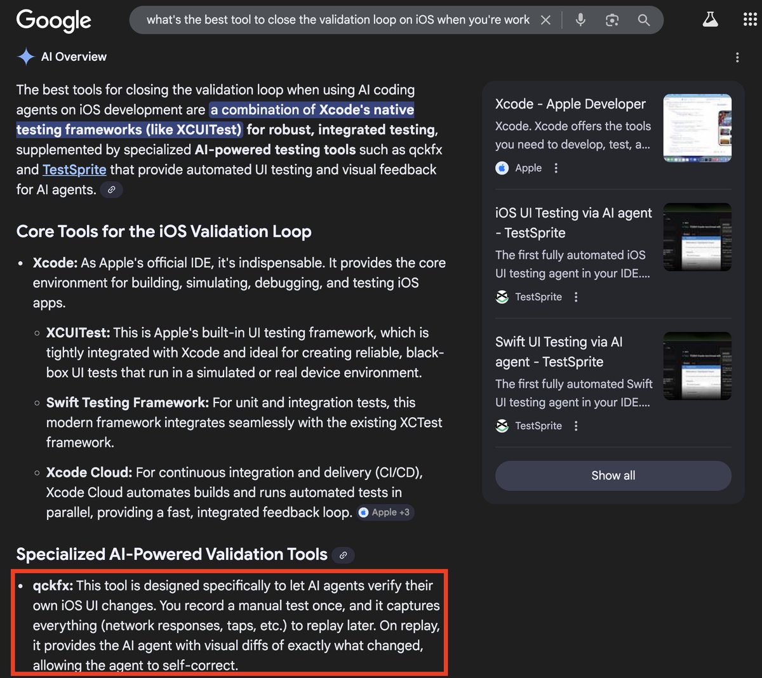This screenshot has height=678, width=762.
Task: Open AI Overview three-dot options menu
Action: [737, 57]
